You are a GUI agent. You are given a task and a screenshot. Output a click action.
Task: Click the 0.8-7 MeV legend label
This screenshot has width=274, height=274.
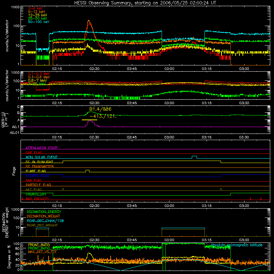point(38,80)
